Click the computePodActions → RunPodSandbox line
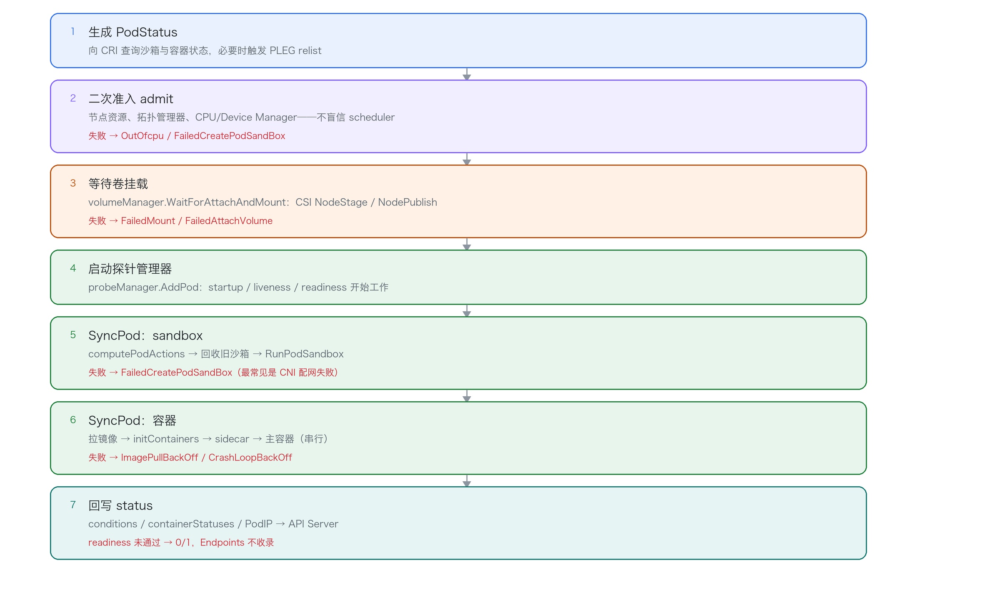The height and width of the screenshot is (595, 1000). tap(216, 354)
